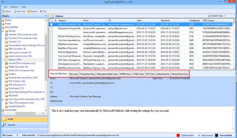Sort emails by Subject column header
This screenshot has width=237, height=138.
62,20
